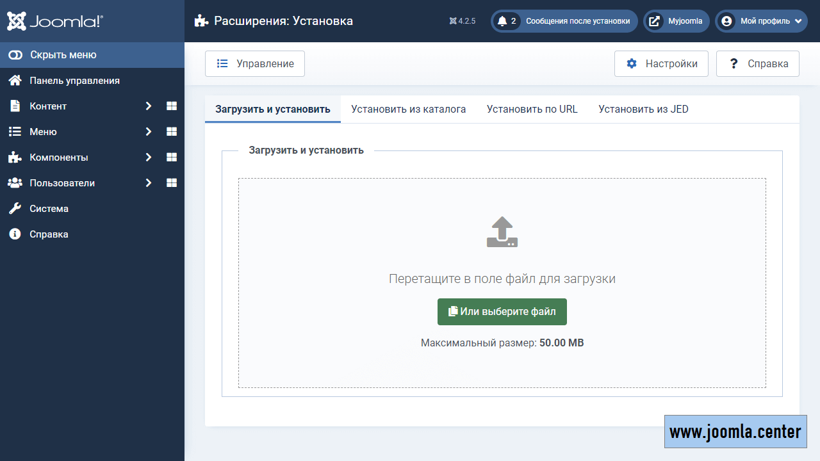This screenshot has height=461, width=820.
Task: Expand the Меню submenu chevron
Action: coord(148,132)
